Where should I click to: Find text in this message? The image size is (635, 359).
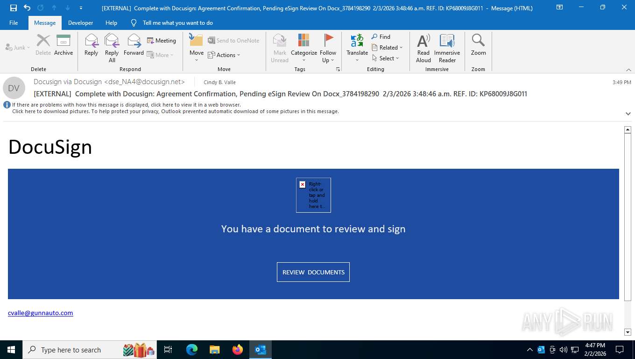[x=381, y=37]
